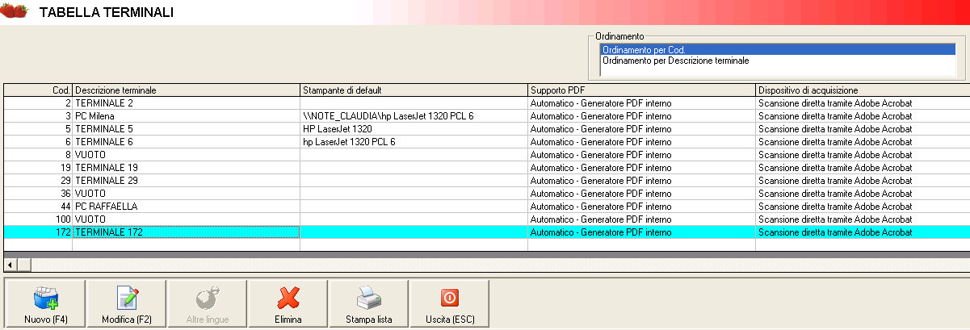Click the code 172 cell

click(38, 232)
